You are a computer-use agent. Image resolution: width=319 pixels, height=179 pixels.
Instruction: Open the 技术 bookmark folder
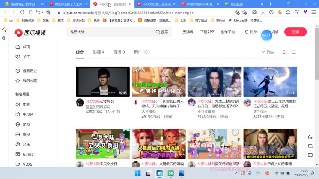point(58,20)
